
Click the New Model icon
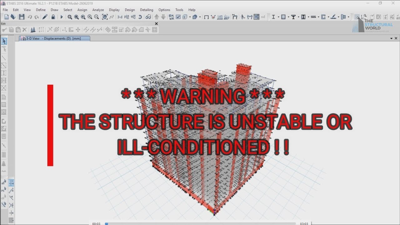6,17
